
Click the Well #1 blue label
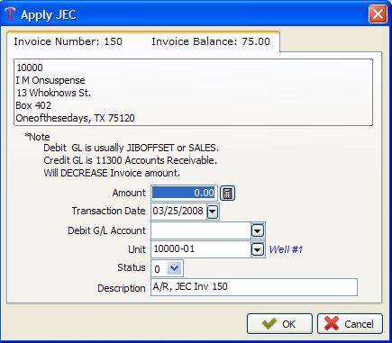(x=286, y=249)
